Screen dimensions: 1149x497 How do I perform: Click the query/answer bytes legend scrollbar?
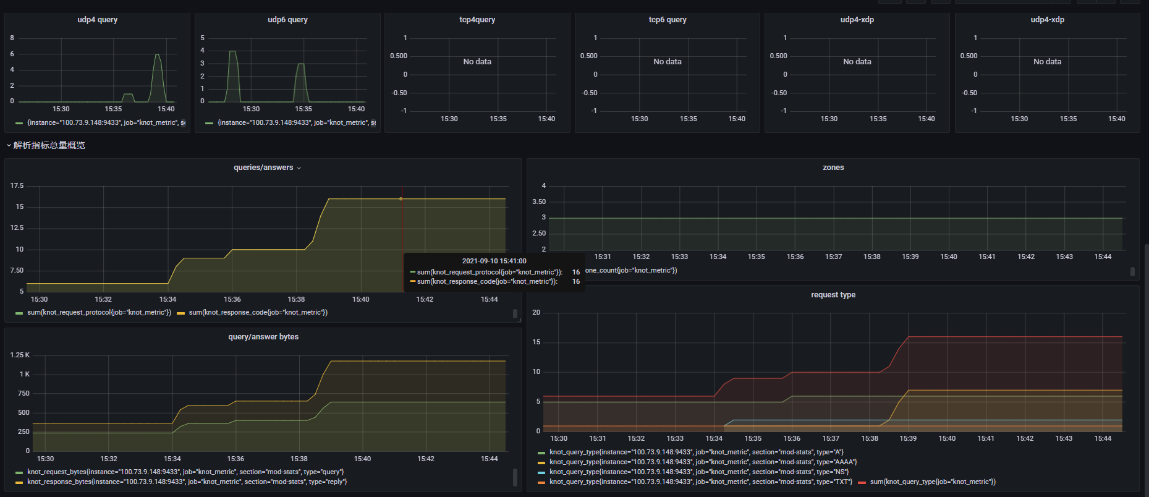pyautogui.click(x=515, y=477)
